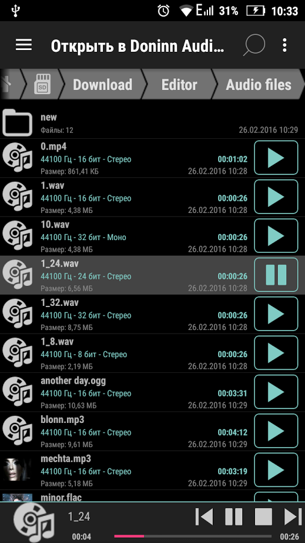
Task: Pause playback in bottom player bar
Action: coord(234,517)
